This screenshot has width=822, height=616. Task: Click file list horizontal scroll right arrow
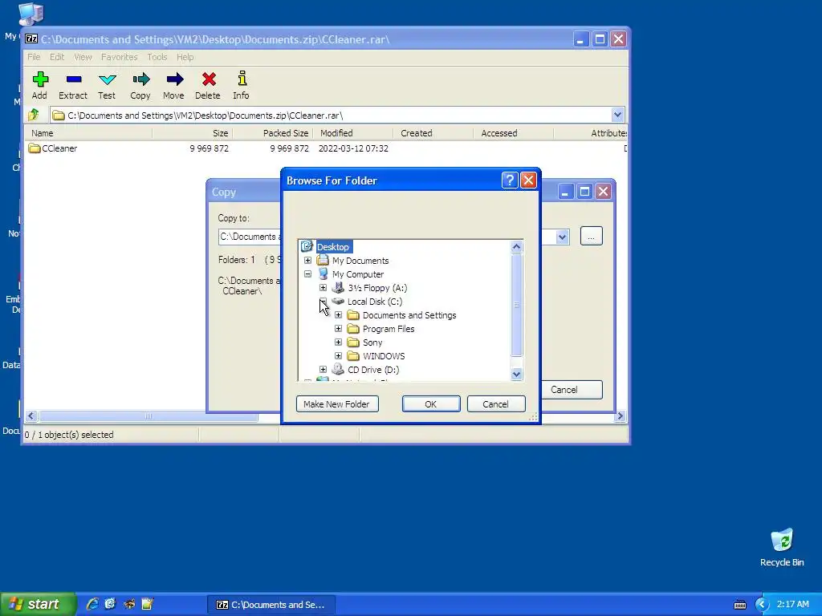click(x=621, y=416)
